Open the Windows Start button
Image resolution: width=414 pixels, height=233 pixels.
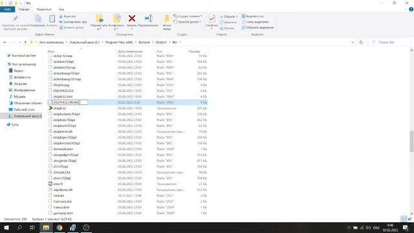click(6, 227)
